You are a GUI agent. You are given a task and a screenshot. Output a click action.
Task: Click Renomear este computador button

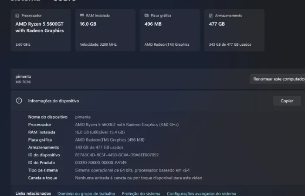click(x=278, y=79)
